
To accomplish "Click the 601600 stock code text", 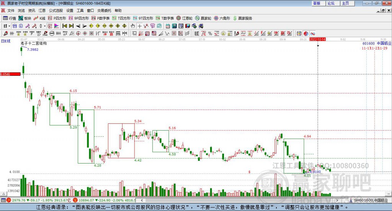I will (x=369, y=44).
